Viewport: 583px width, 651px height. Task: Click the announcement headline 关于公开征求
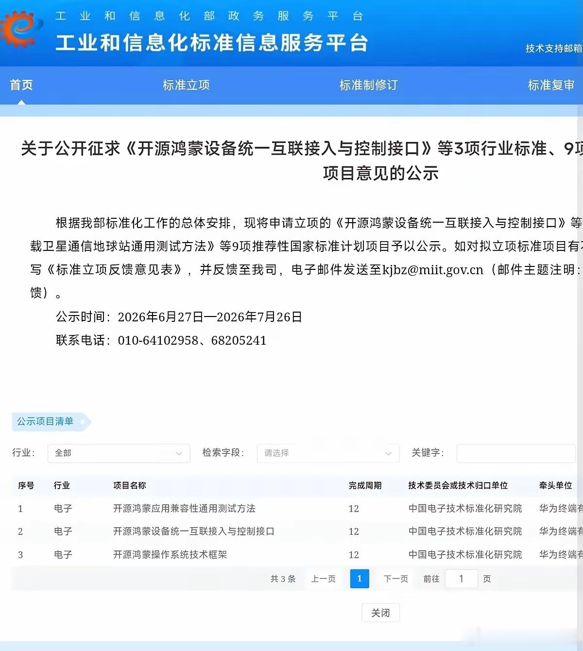pos(302,160)
